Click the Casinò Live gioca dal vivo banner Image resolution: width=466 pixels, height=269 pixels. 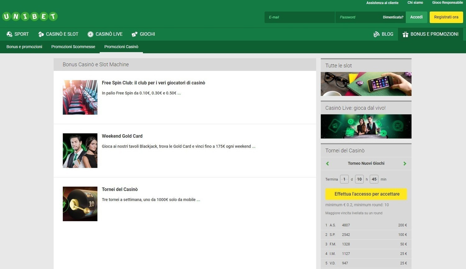(x=366, y=126)
